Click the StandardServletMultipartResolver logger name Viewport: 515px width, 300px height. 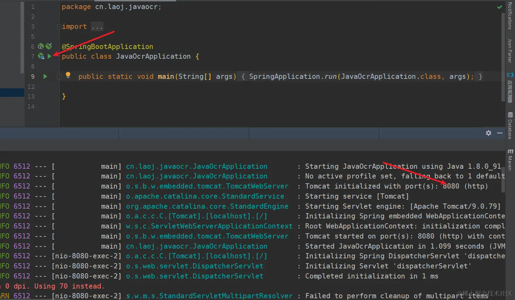tap(209, 296)
